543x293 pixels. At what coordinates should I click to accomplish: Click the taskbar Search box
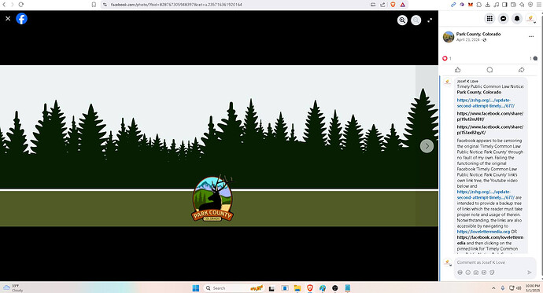click(x=234, y=288)
